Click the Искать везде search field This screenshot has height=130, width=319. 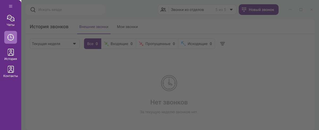tap(69, 10)
